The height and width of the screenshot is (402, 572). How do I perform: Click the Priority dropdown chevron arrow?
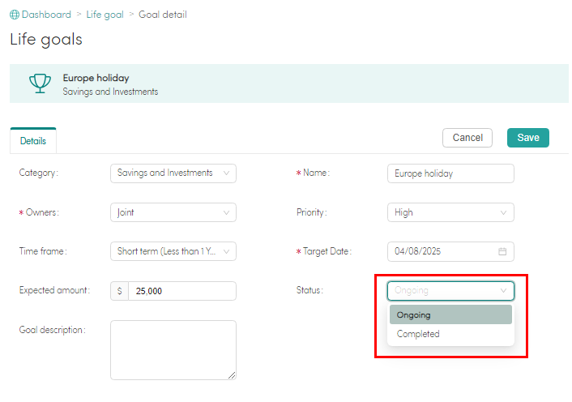tap(503, 212)
